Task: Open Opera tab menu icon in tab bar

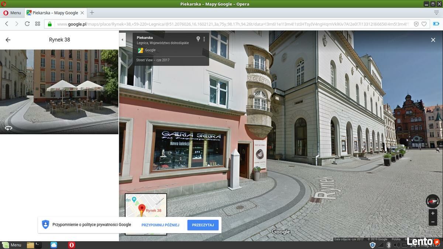Action: (436, 13)
